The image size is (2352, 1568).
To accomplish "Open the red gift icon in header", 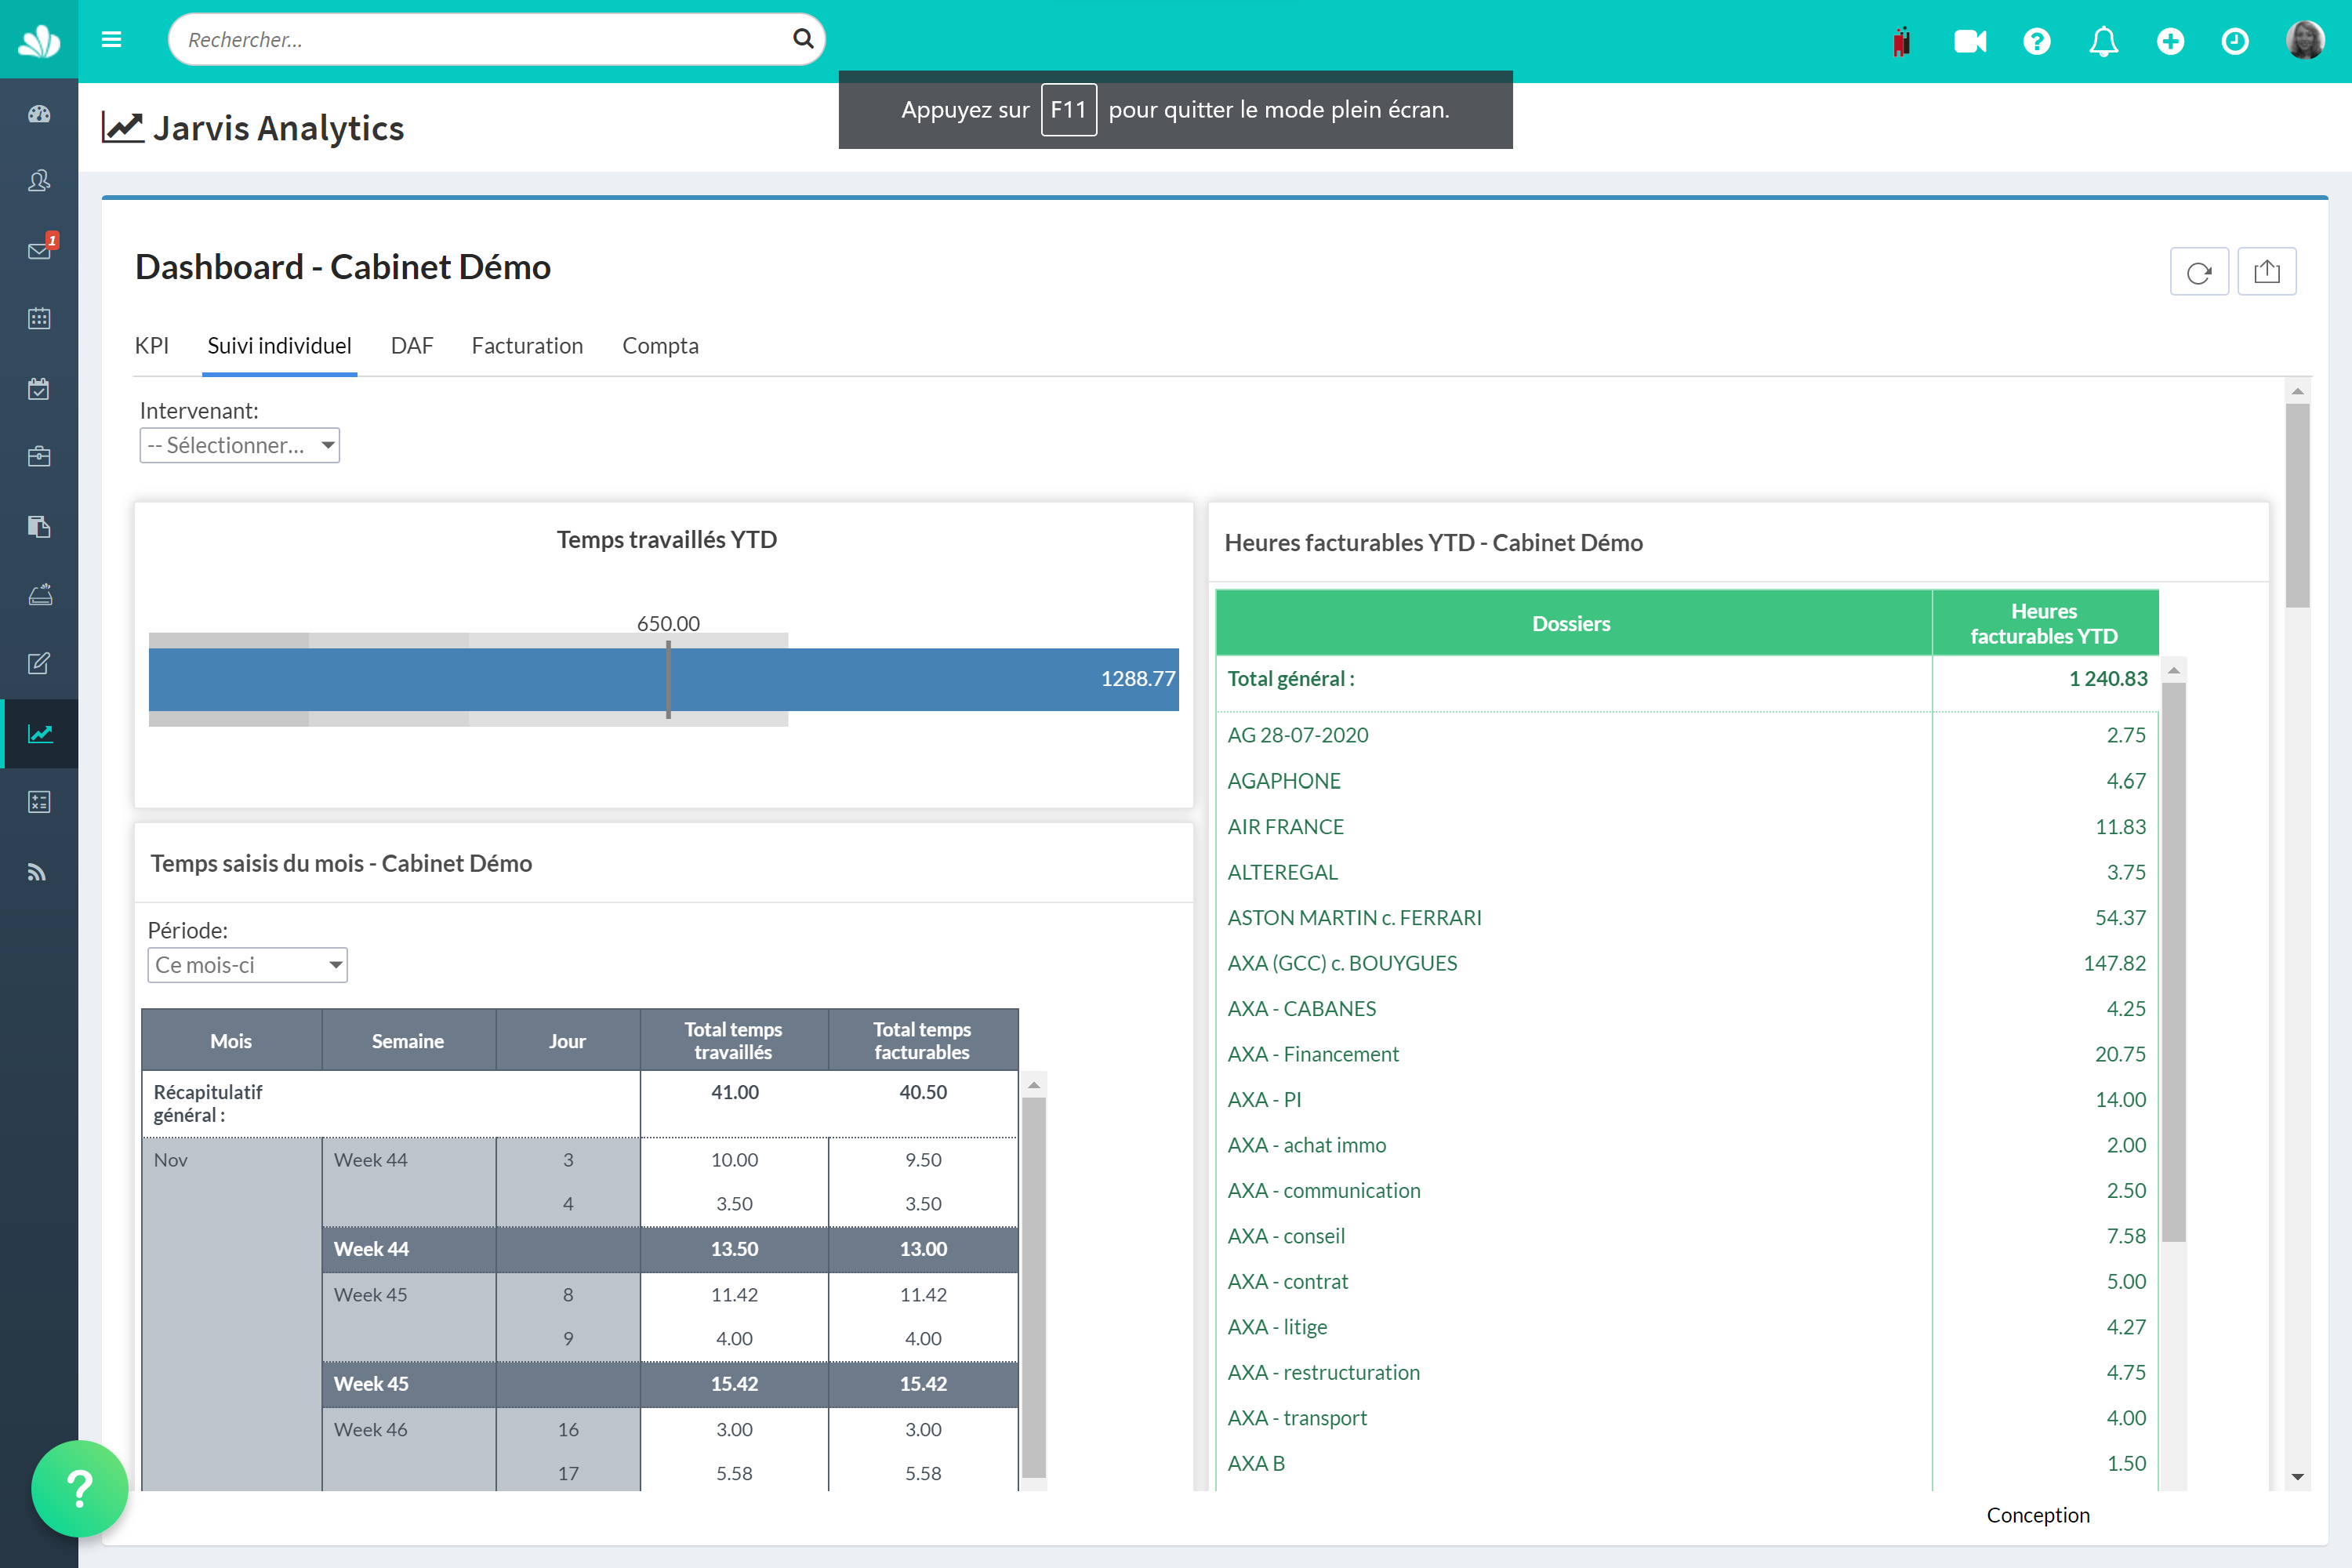I will pyautogui.click(x=1901, y=41).
